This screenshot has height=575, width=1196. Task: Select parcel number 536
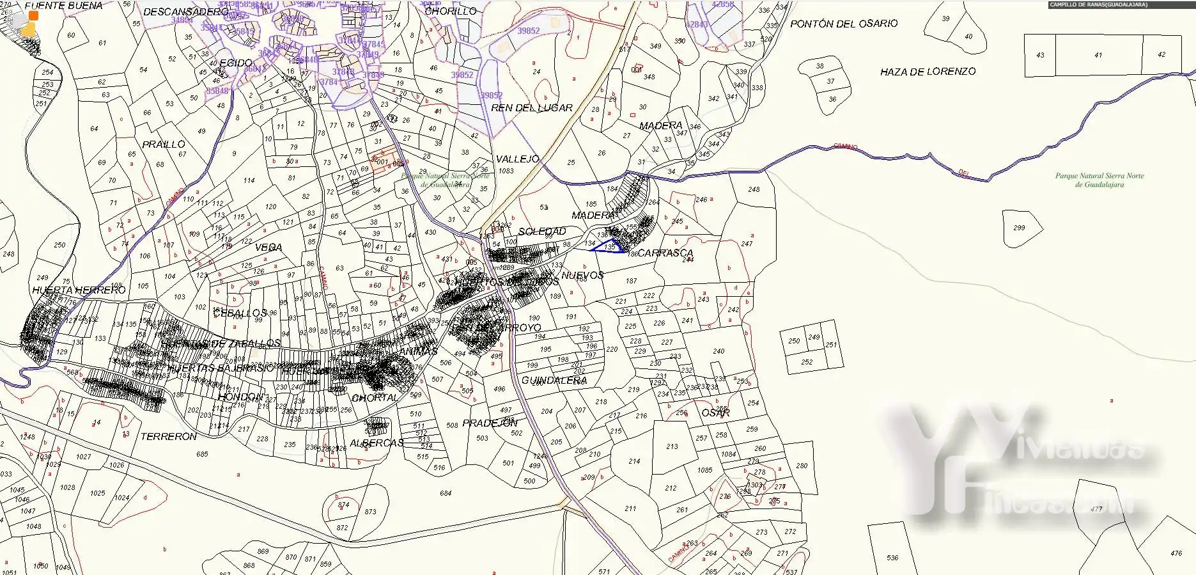pos(892,558)
